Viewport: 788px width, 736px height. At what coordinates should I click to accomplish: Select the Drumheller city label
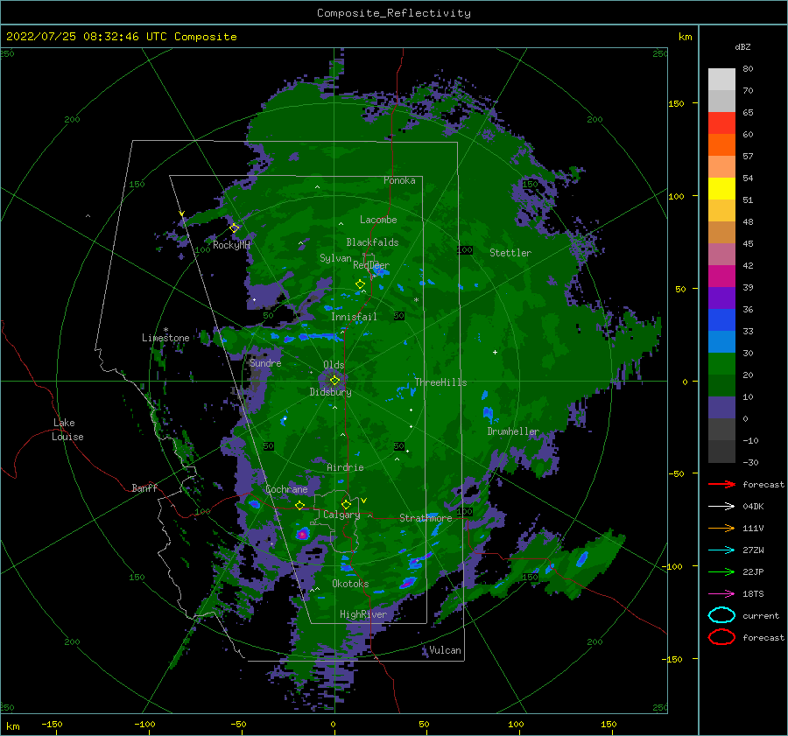point(513,431)
